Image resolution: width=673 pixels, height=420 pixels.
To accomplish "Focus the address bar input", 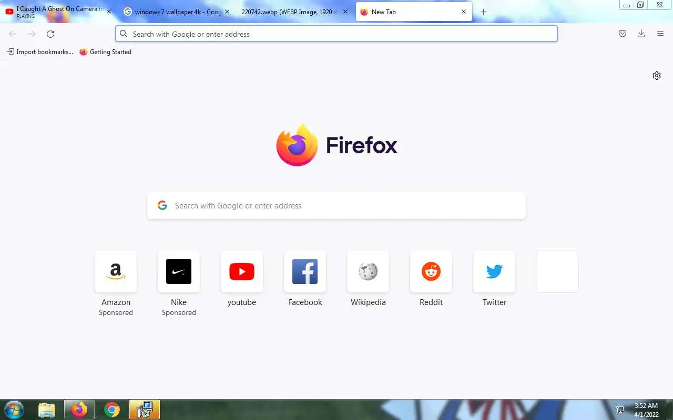I will click(x=336, y=34).
